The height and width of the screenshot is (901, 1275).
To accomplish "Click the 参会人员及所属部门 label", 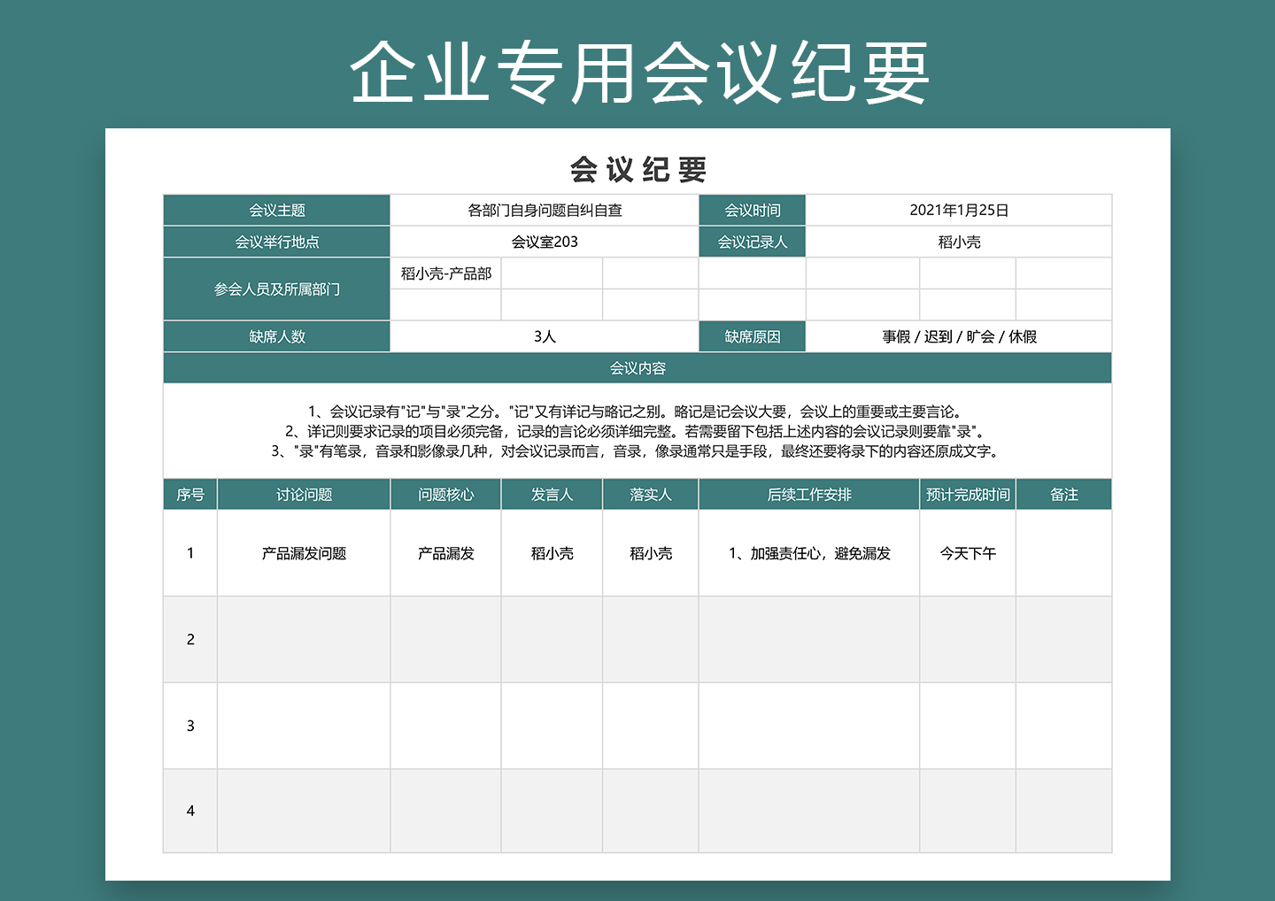I will click(x=275, y=289).
